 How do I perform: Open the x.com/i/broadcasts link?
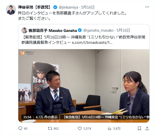[92, 43]
